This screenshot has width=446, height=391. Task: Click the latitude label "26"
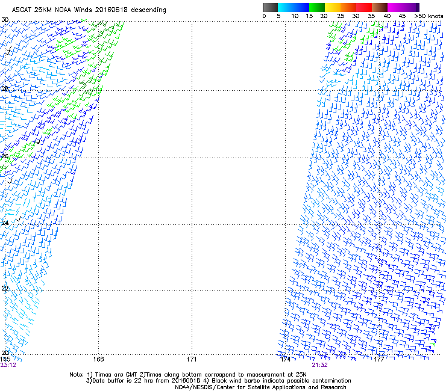[x=5, y=156]
